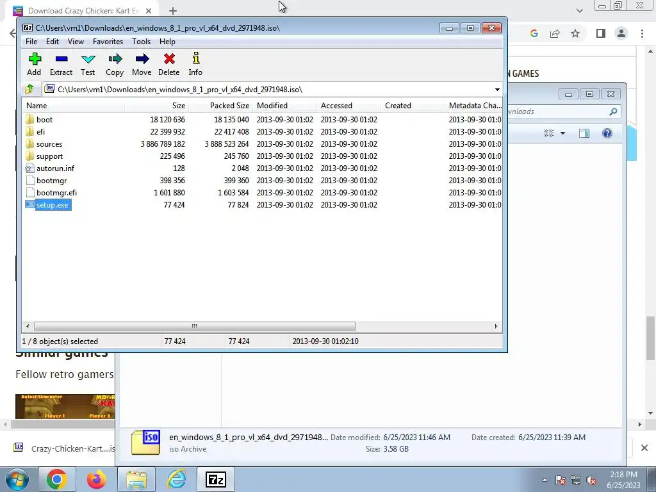Open the Windows Start button

(x=16, y=479)
